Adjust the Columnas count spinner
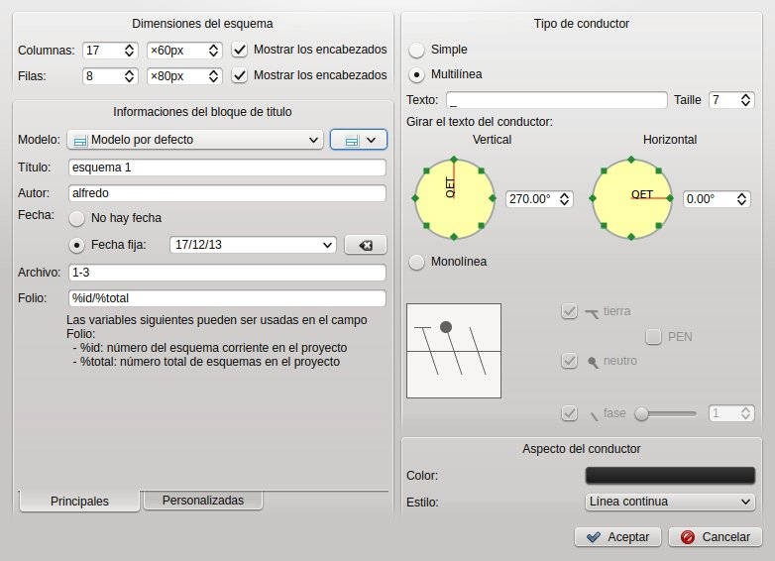775x561 pixels. coord(110,51)
